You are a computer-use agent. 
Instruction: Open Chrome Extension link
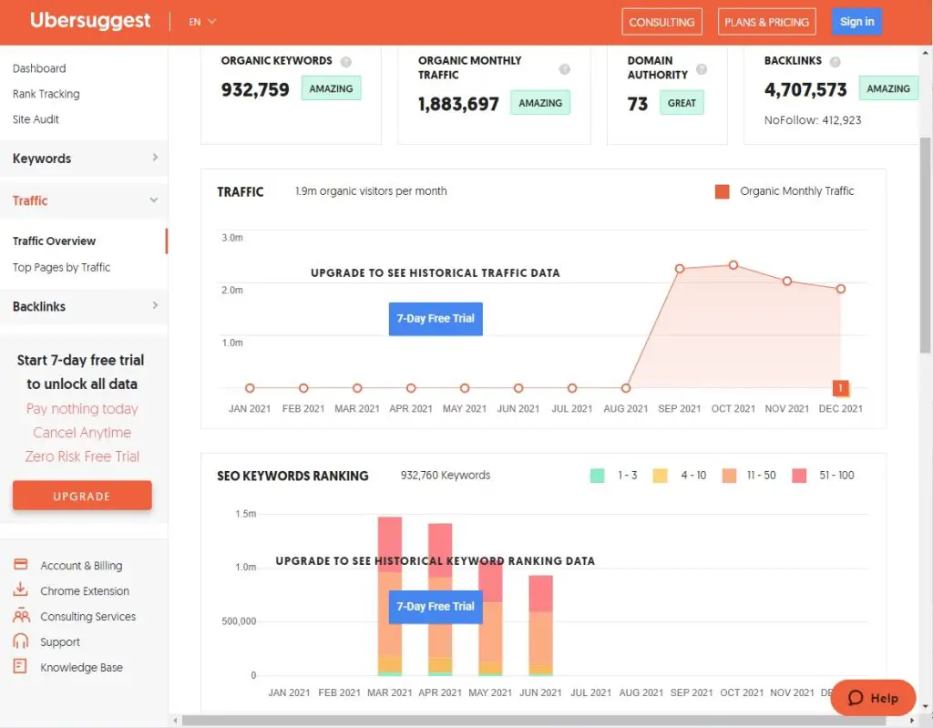pos(85,591)
